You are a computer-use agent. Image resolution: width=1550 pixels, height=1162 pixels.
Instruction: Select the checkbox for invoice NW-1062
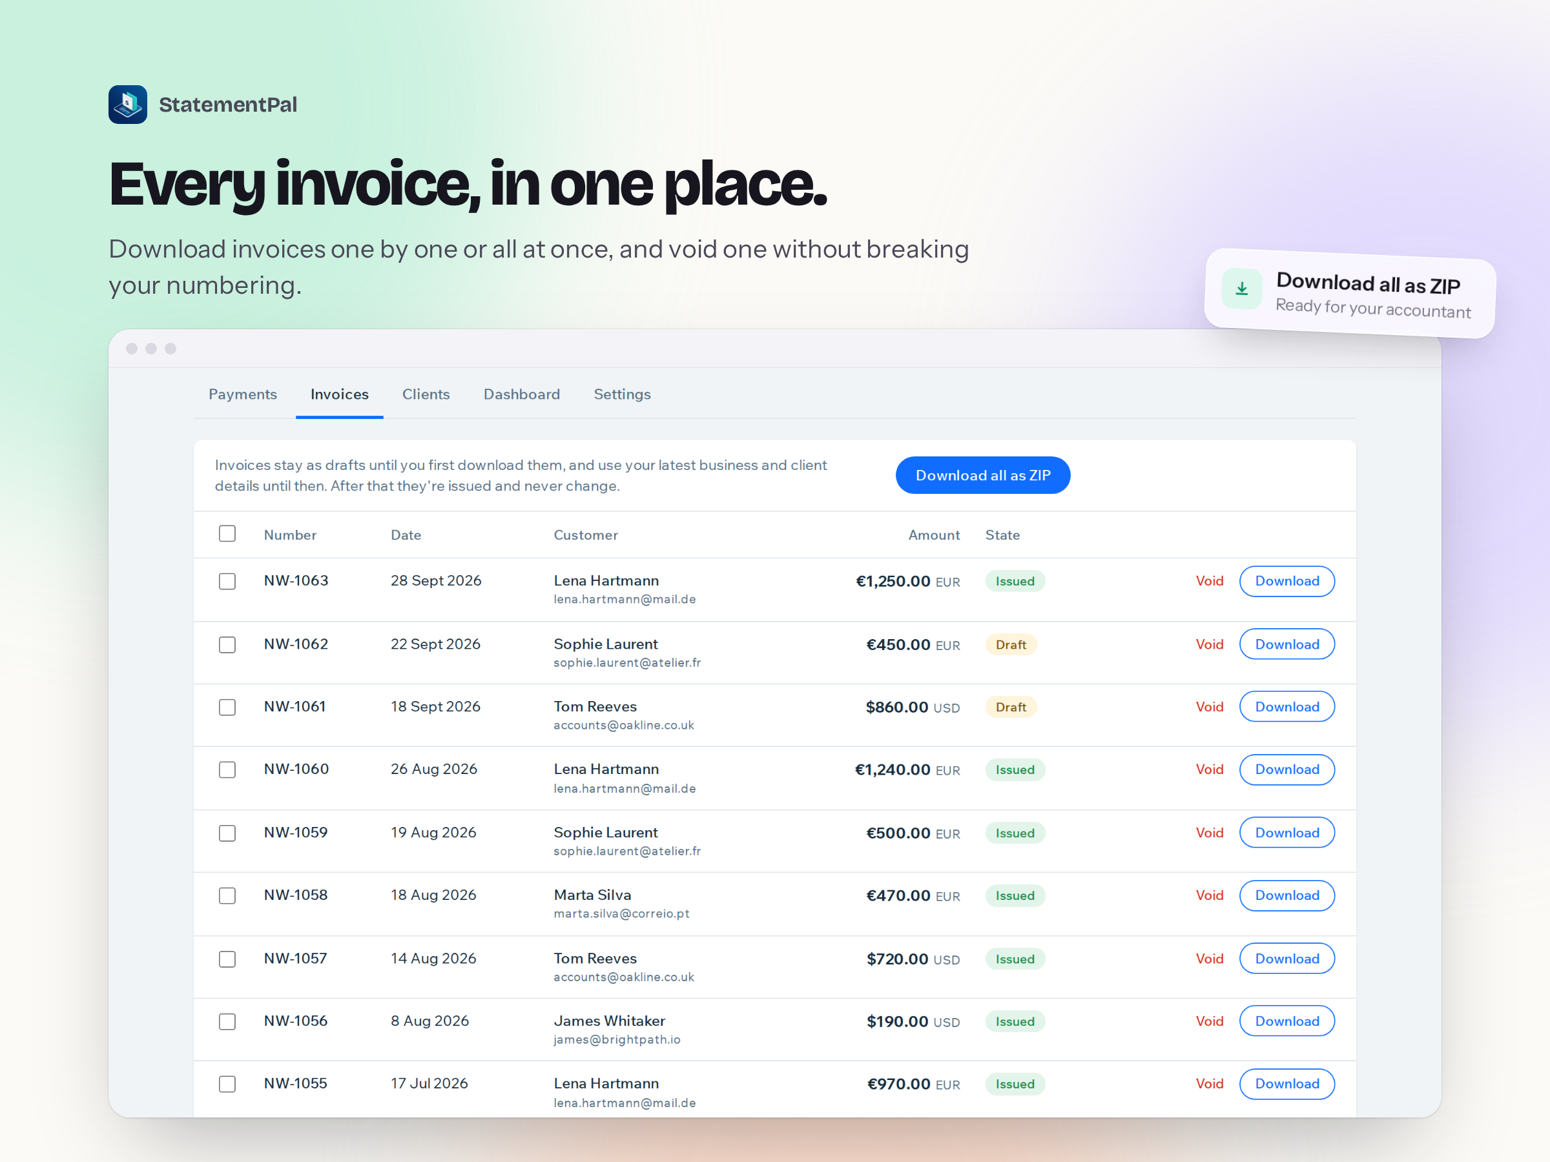point(227,644)
